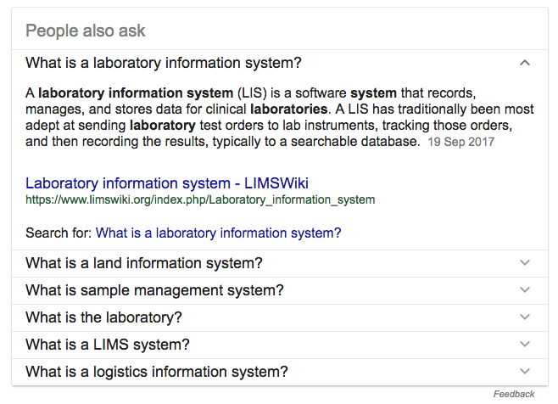Click question 'What is a land information system?'
558x404 pixels.
(x=144, y=263)
